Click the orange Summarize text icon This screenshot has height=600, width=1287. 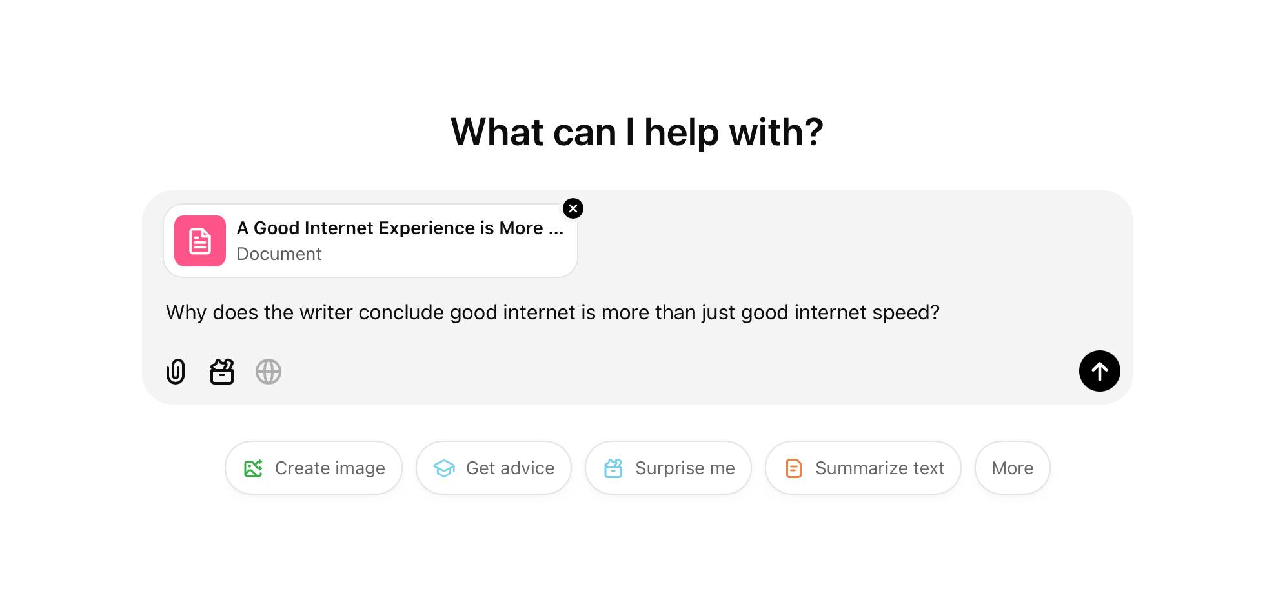(x=794, y=468)
